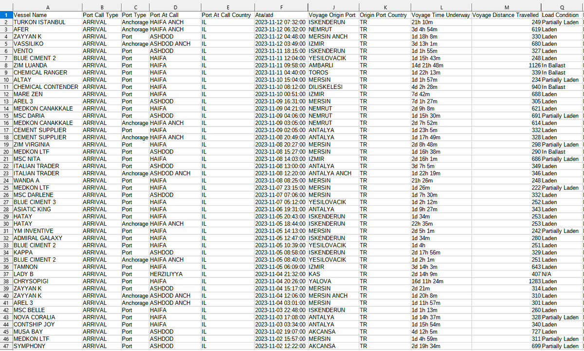Select the CHEMICAL CONTENDER vessel cell
584x351 pixels.
pyautogui.click(x=47, y=87)
